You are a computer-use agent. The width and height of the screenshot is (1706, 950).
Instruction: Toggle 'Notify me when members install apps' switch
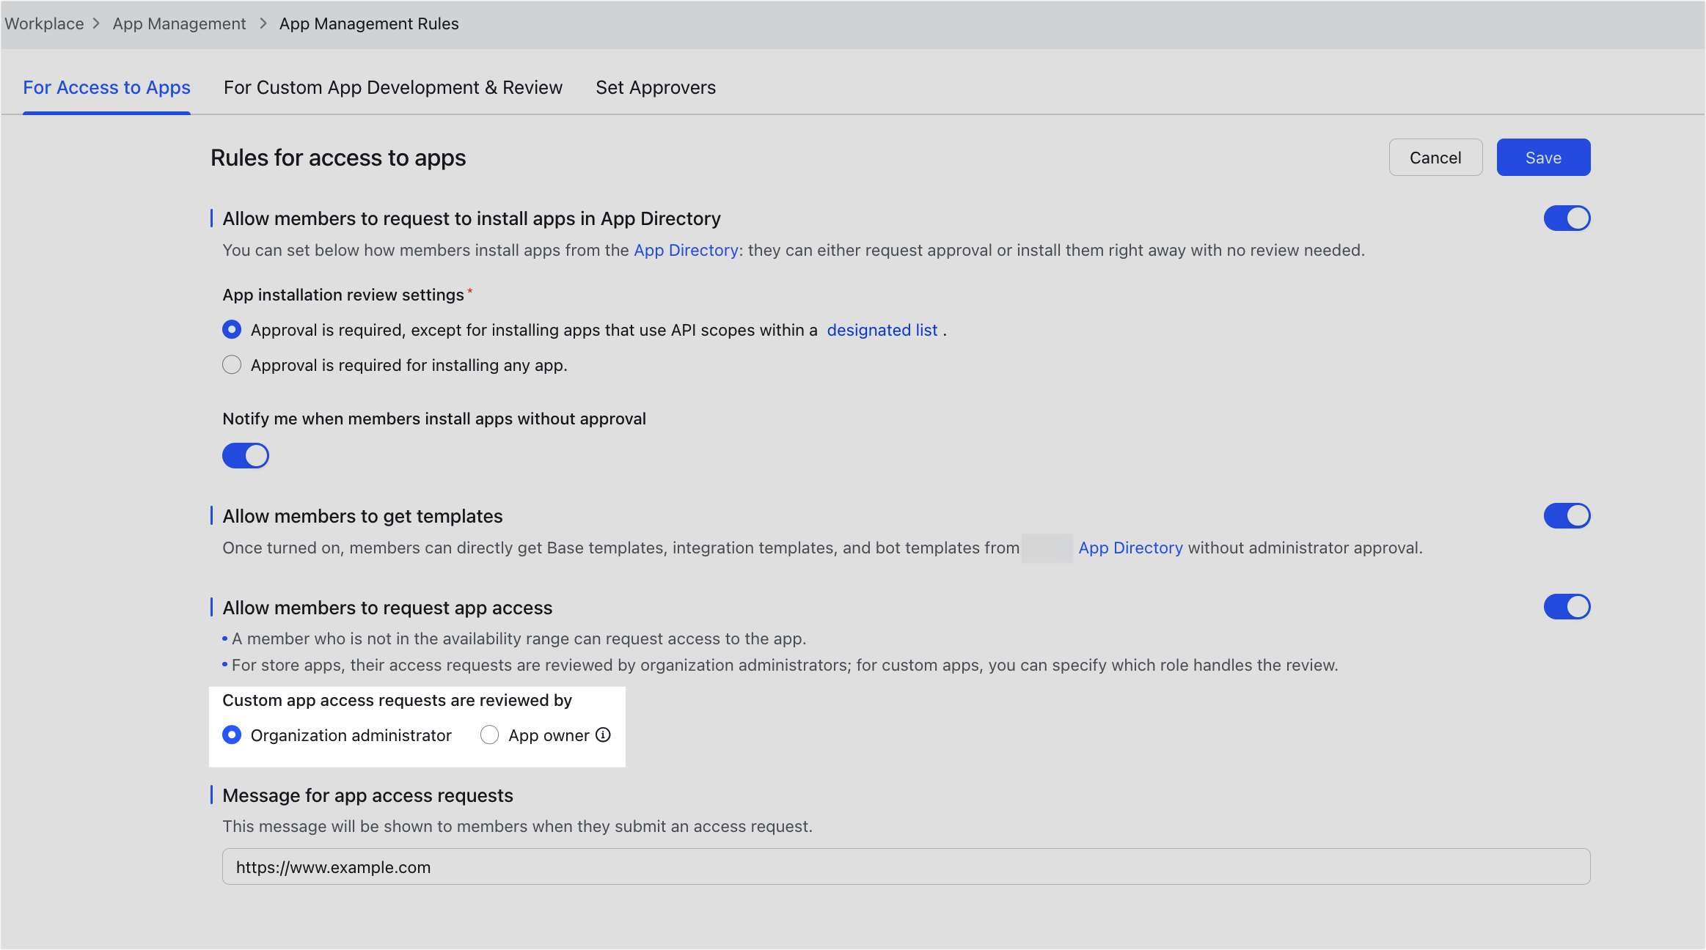click(x=246, y=456)
